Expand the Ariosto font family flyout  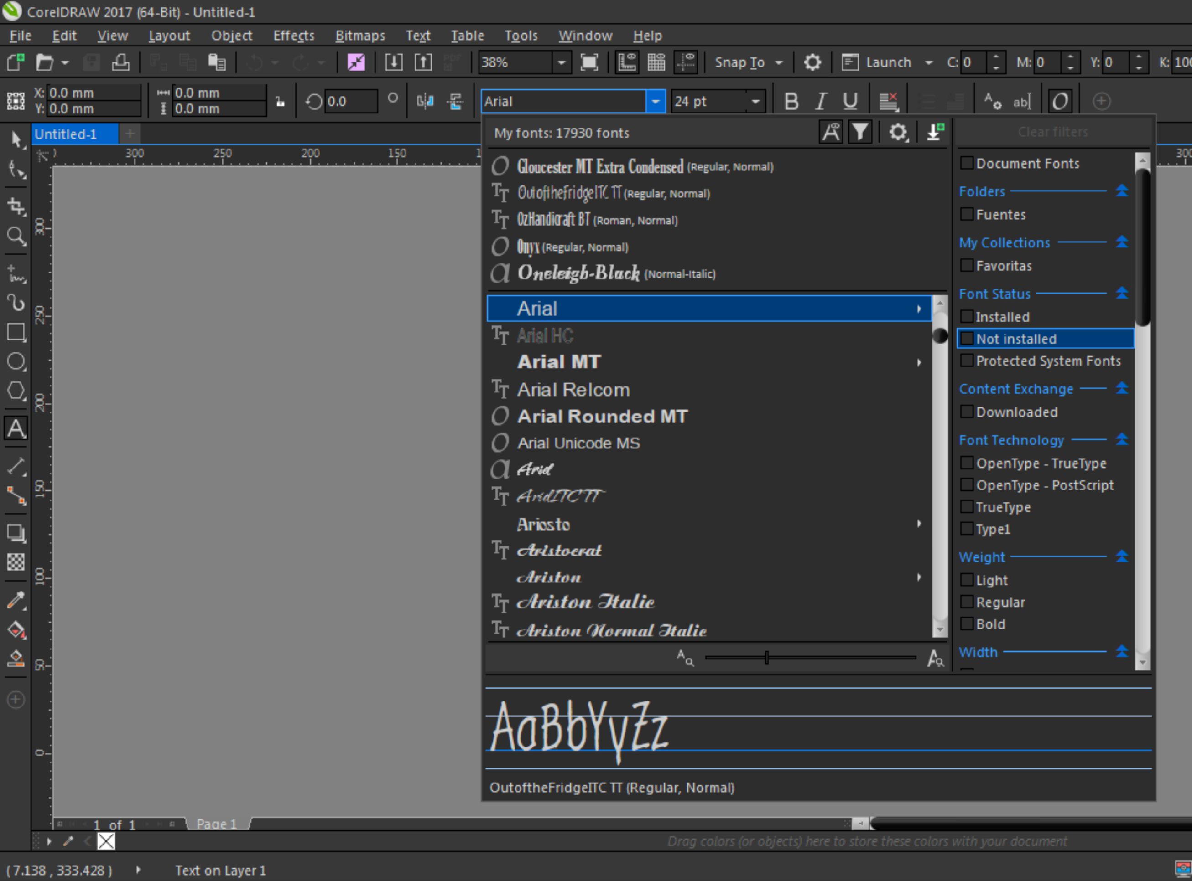(x=919, y=524)
